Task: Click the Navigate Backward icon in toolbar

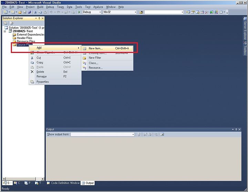Action: [66, 12]
